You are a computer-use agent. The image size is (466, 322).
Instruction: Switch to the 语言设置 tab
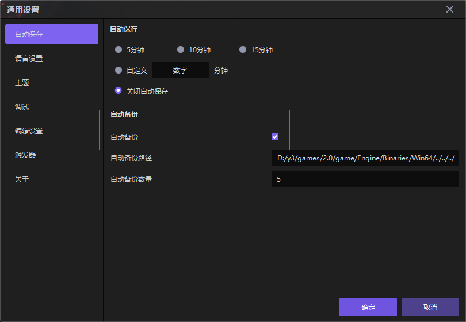tap(29, 59)
